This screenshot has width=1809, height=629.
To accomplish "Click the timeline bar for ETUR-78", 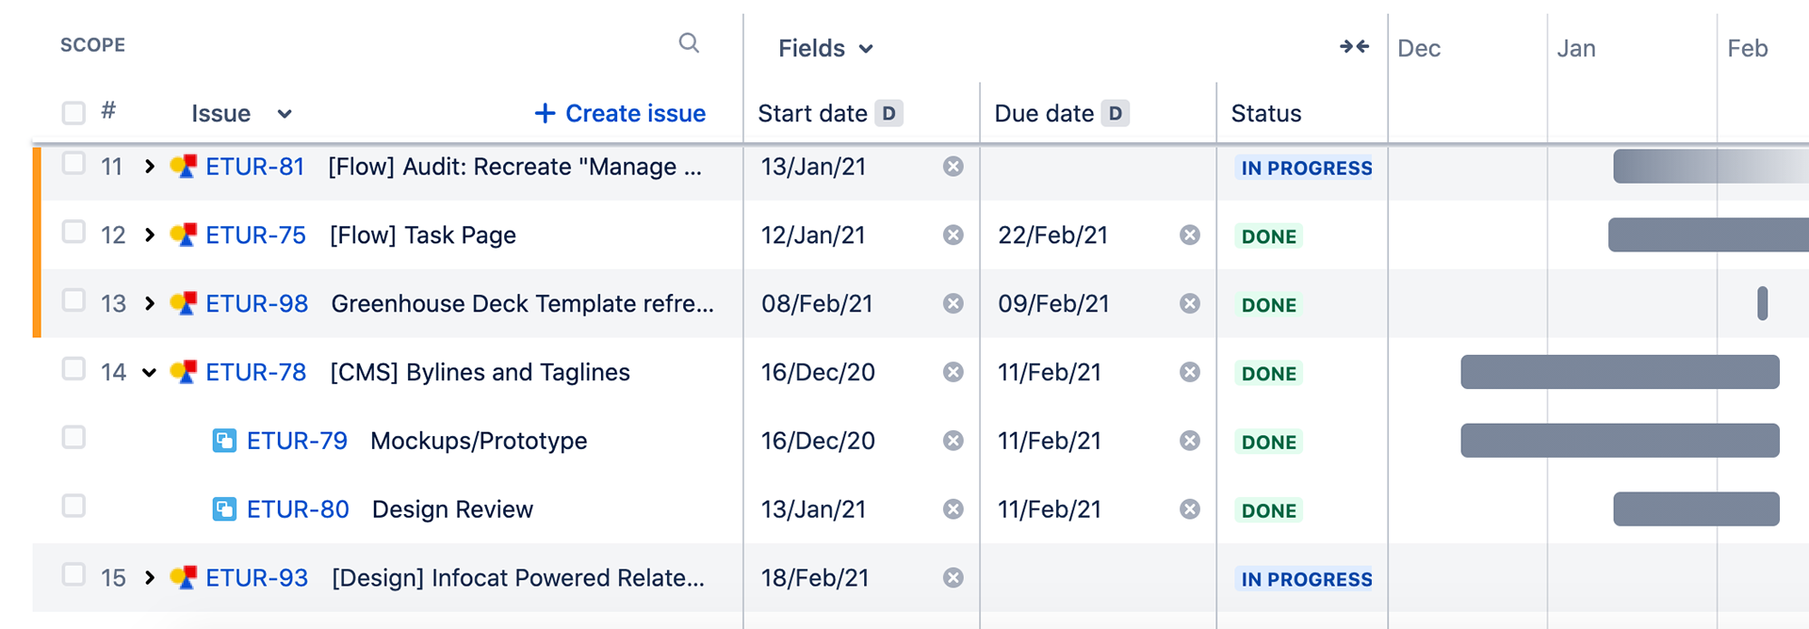I will point(1619,372).
